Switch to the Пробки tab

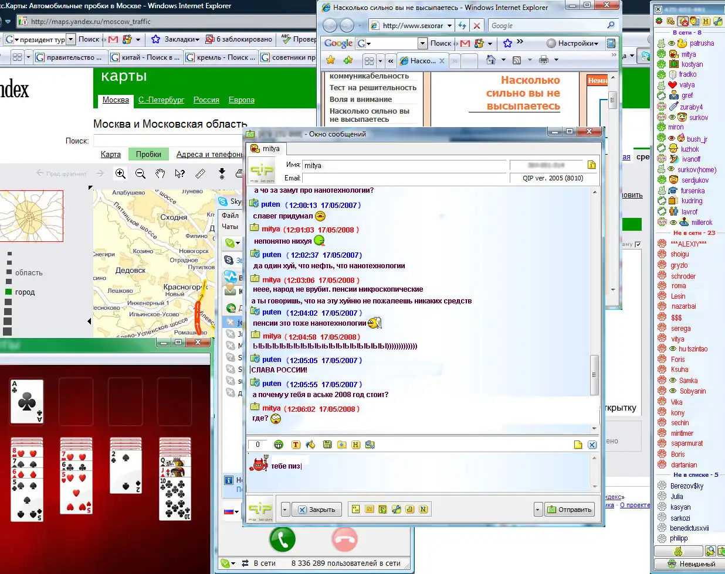148,154
